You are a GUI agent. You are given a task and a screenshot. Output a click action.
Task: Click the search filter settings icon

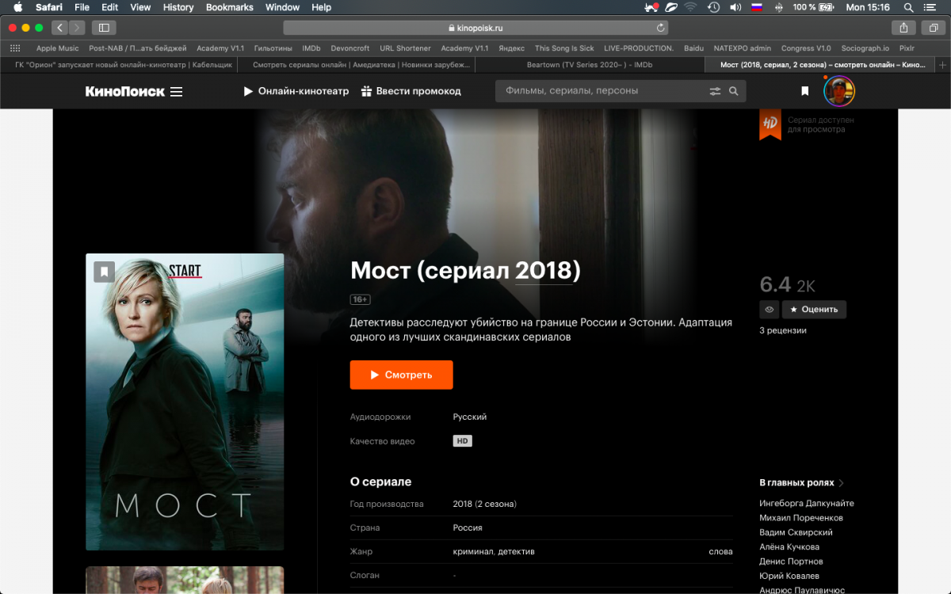[715, 91]
